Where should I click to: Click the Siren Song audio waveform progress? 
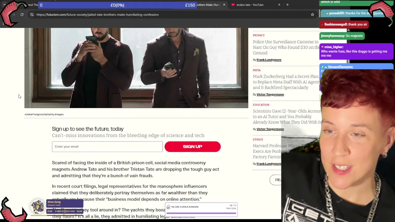point(65,211)
